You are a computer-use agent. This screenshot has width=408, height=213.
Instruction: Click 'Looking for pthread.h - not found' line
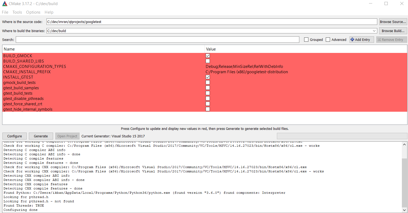(x=39, y=201)
